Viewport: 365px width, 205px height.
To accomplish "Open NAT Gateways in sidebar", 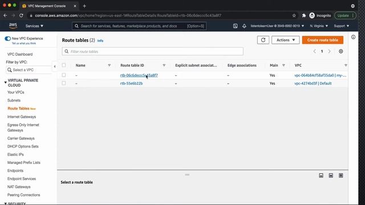I will (x=19, y=187).
